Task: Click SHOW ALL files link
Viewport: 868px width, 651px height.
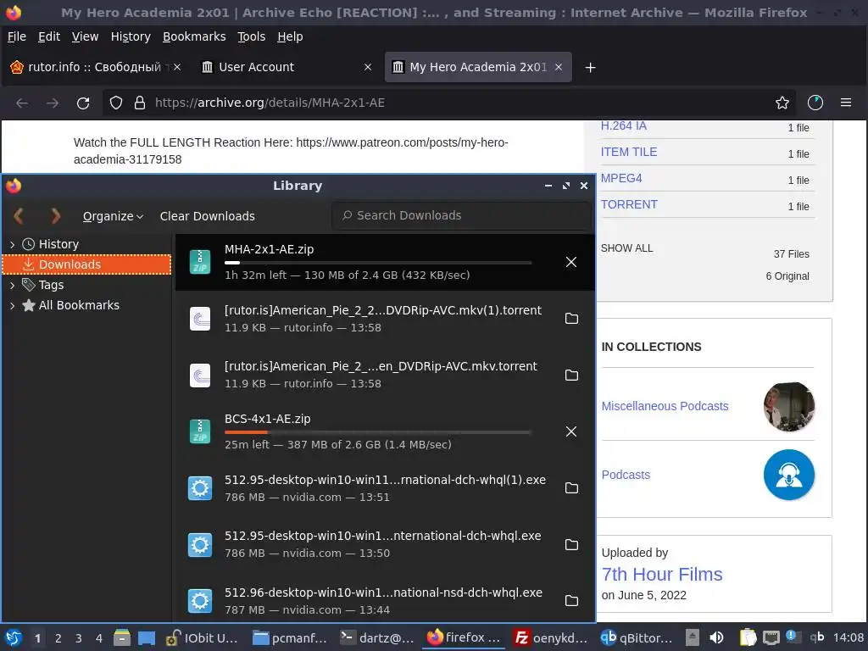Action: point(626,248)
